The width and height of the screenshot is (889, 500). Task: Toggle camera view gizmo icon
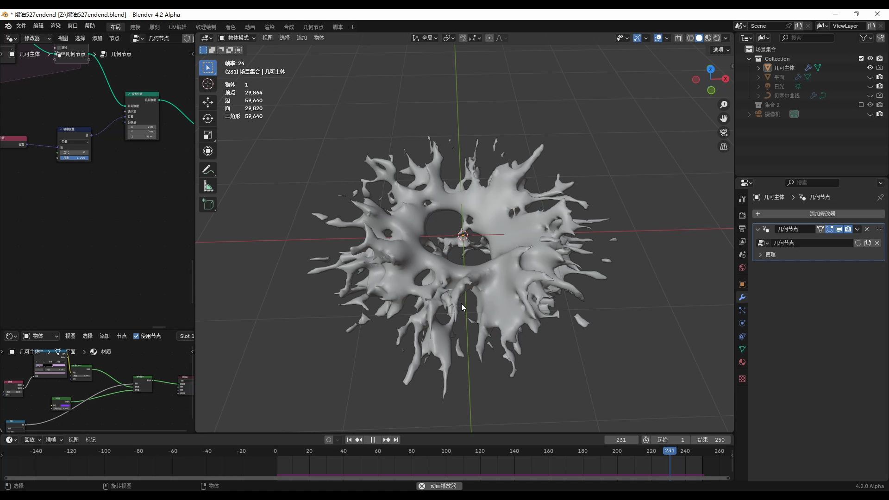pos(724,132)
